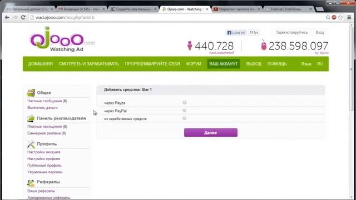Click the Ojooo Watching Ad logo
Screen dimensions: 356x200
tap(62, 39)
